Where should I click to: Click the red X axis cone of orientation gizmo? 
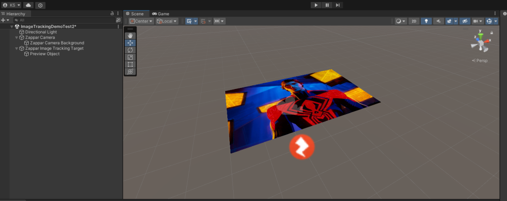(x=488, y=41)
